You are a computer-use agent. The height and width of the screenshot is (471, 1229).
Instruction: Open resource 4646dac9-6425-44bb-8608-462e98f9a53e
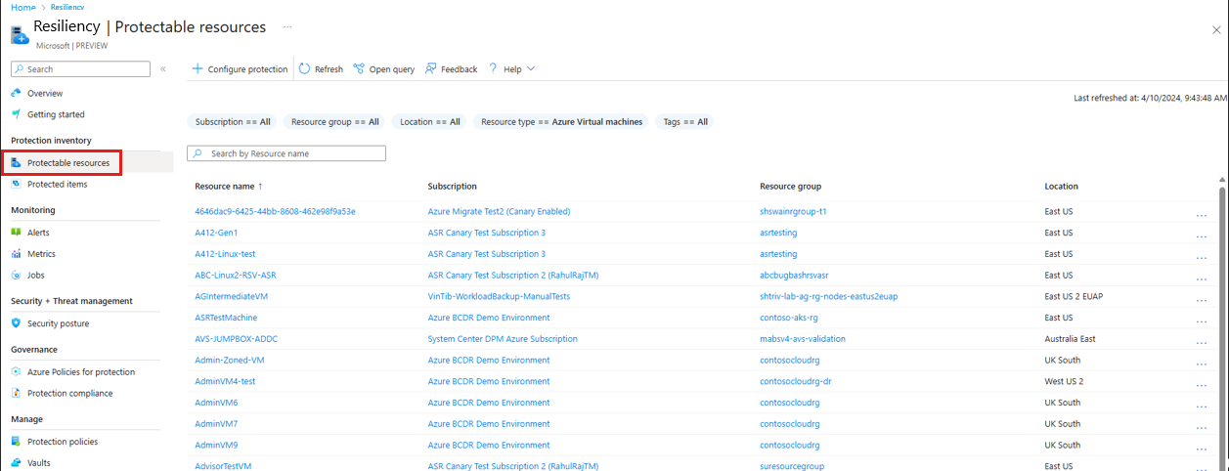(275, 211)
